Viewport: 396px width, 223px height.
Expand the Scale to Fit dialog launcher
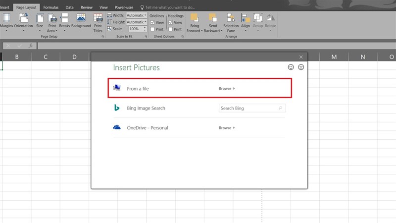[x=146, y=37]
